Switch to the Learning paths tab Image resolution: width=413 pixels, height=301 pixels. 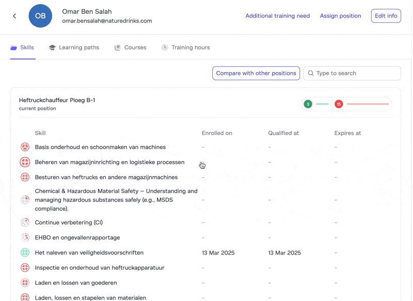(74, 47)
